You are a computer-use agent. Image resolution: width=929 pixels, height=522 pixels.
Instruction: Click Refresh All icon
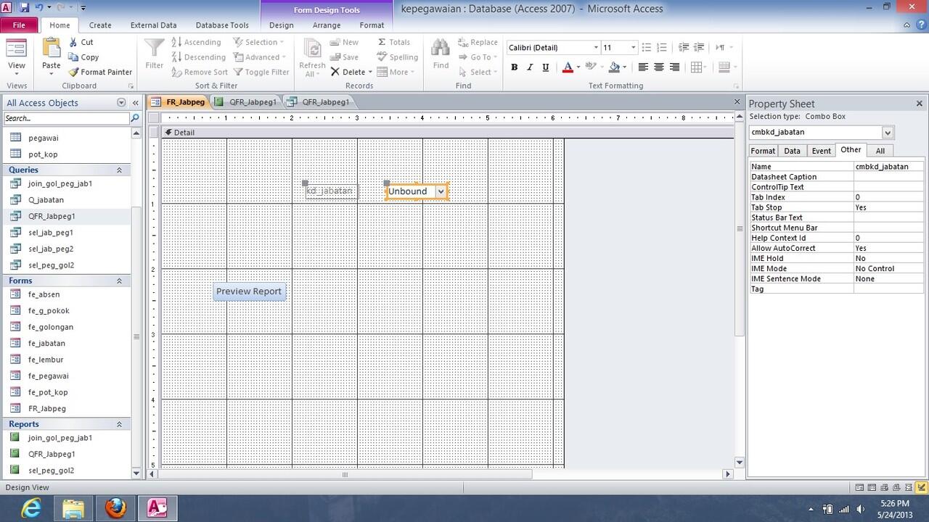(312, 49)
